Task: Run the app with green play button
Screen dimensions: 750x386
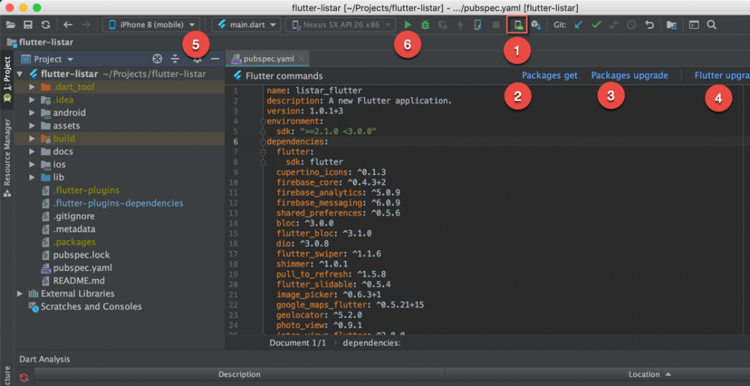Action: click(x=407, y=25)
